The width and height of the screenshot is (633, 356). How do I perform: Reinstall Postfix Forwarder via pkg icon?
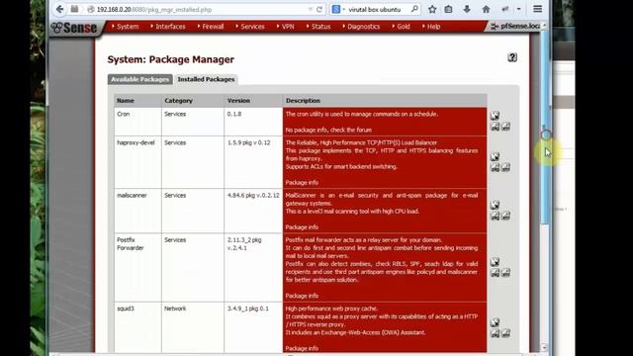(x=496, y=273)
